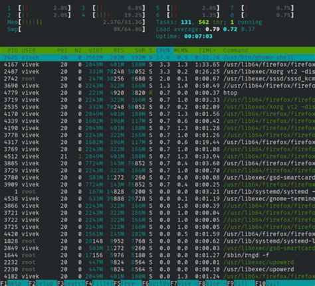Select Xorg process row PID 2487
The width and height of the screenshot is (315, 286).
tap(157, 72)
